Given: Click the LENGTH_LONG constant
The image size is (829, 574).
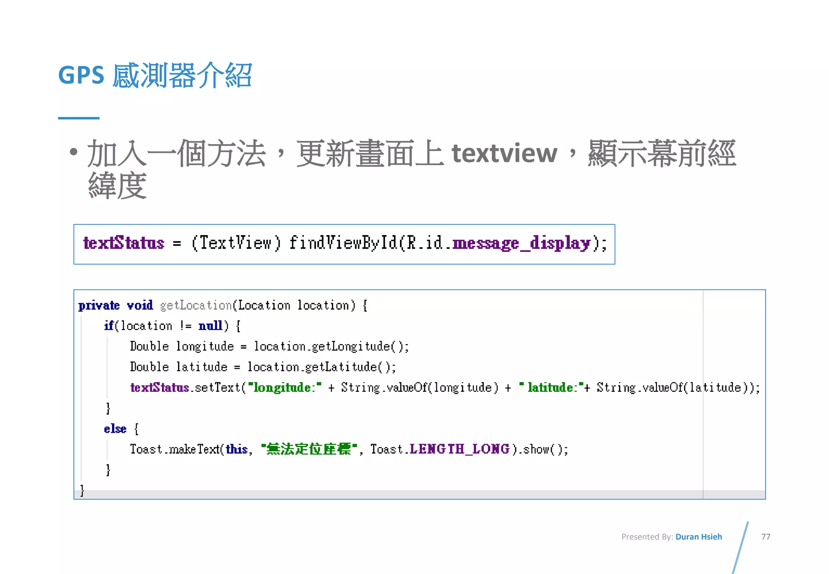Looking at the screenshot, I should [459, 449].
